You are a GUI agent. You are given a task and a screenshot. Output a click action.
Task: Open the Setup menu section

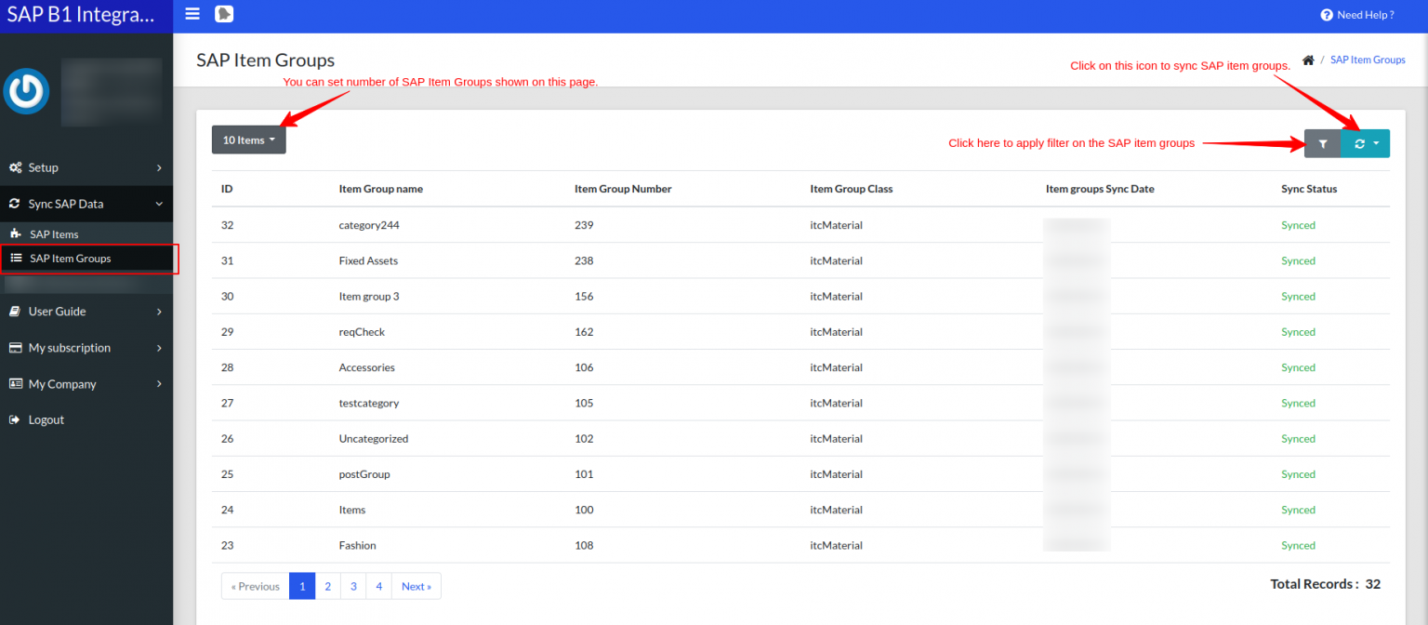pyautogui.click(x=42, y=167)
